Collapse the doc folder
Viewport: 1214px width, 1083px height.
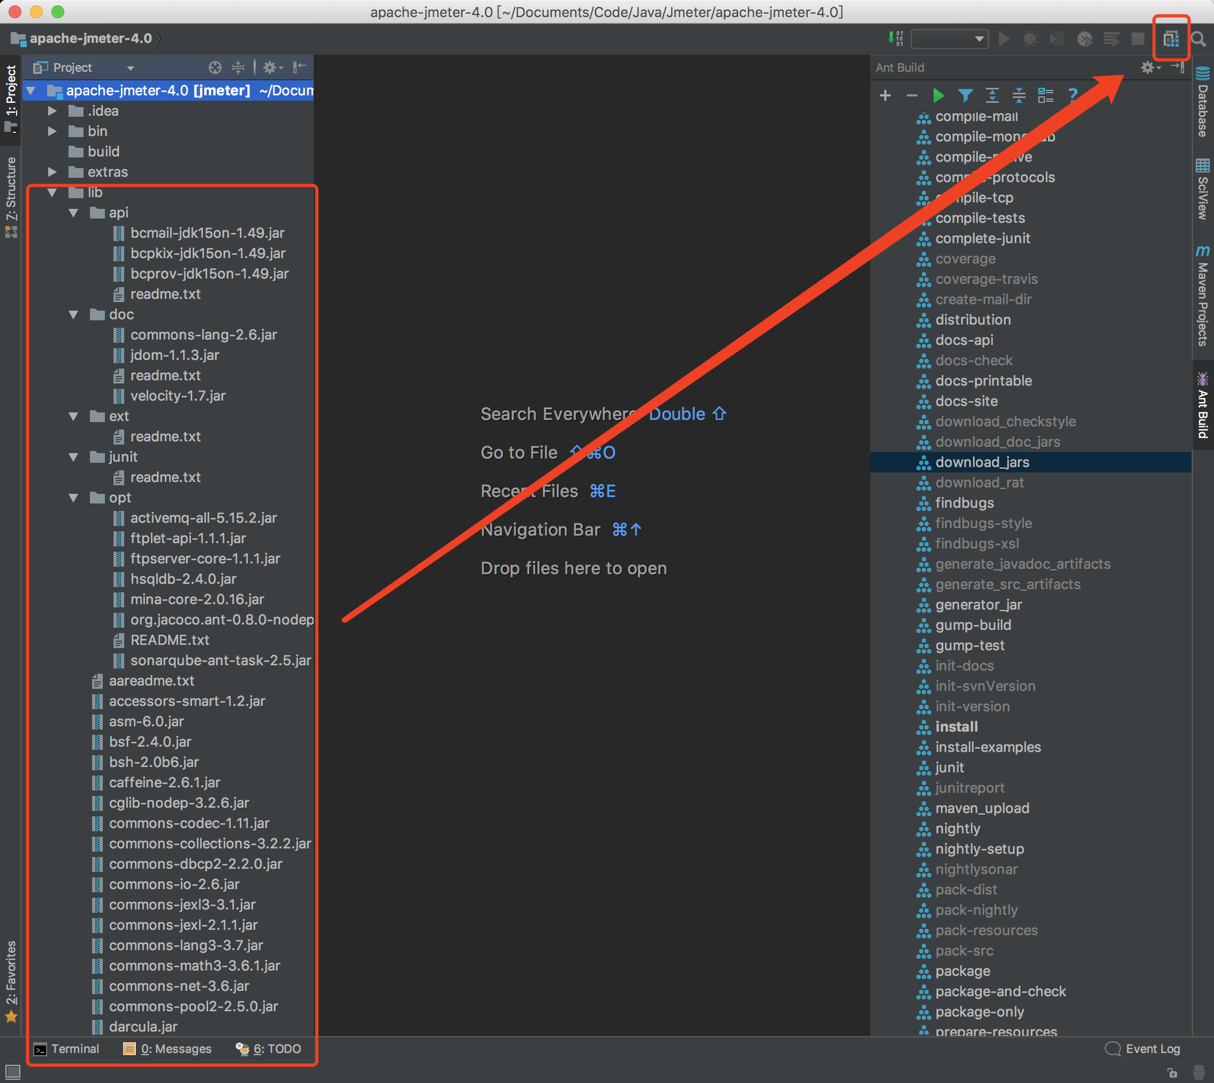point(74,315)
